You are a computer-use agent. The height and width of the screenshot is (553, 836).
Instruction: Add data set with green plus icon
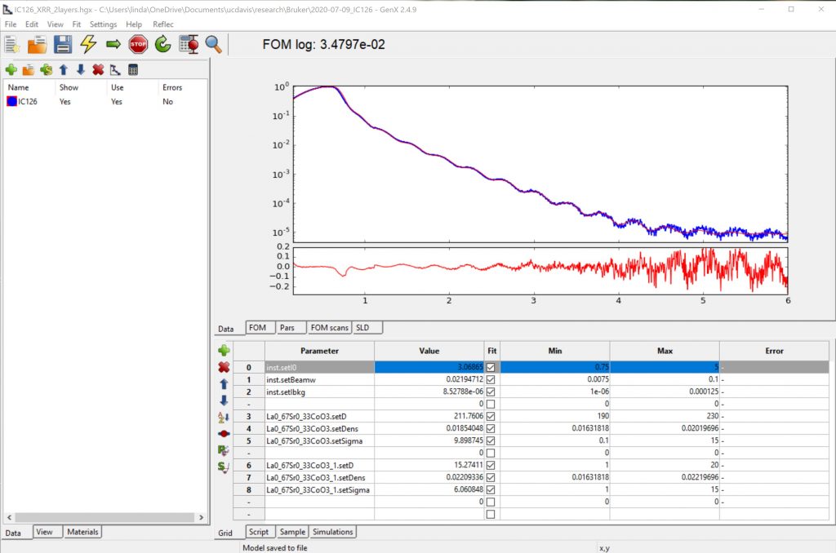[11, 70]
